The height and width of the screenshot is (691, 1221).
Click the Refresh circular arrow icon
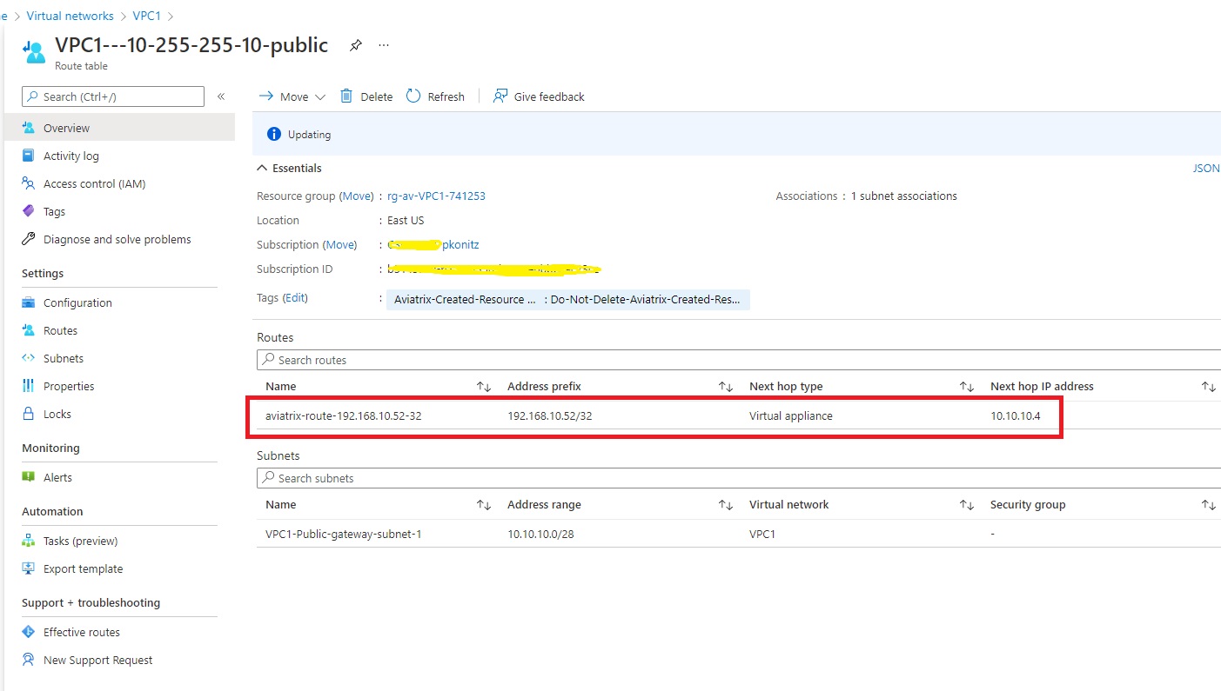[x=413, y=96]
